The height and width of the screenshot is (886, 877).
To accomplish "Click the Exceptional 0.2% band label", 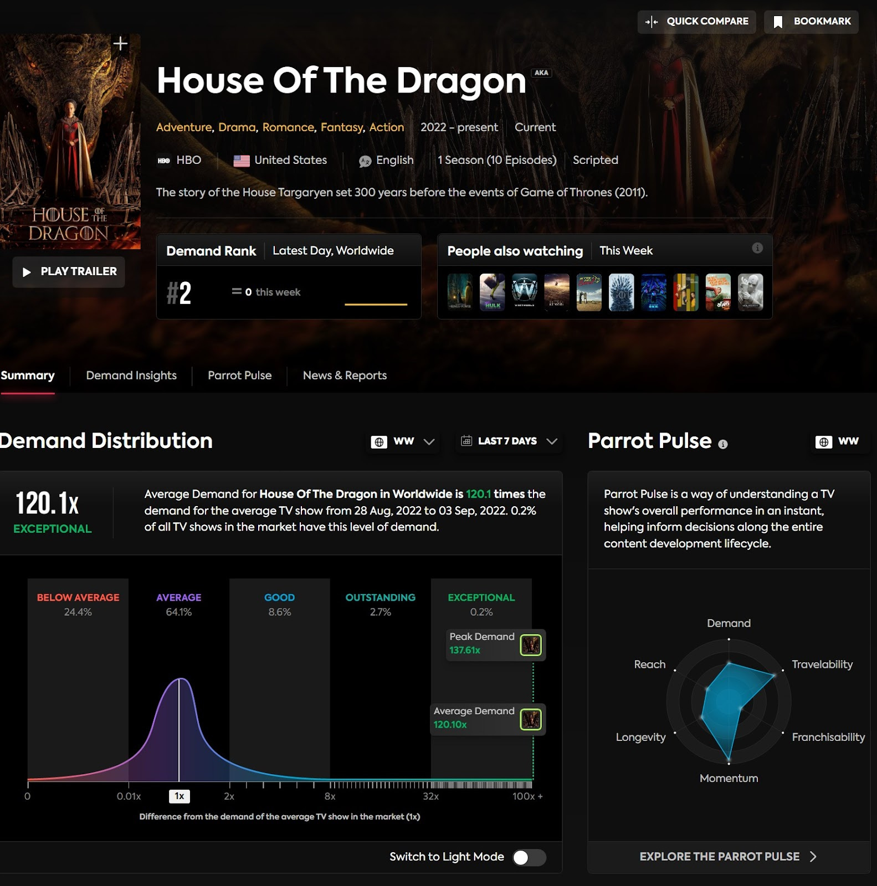I will tap(481, 605).
